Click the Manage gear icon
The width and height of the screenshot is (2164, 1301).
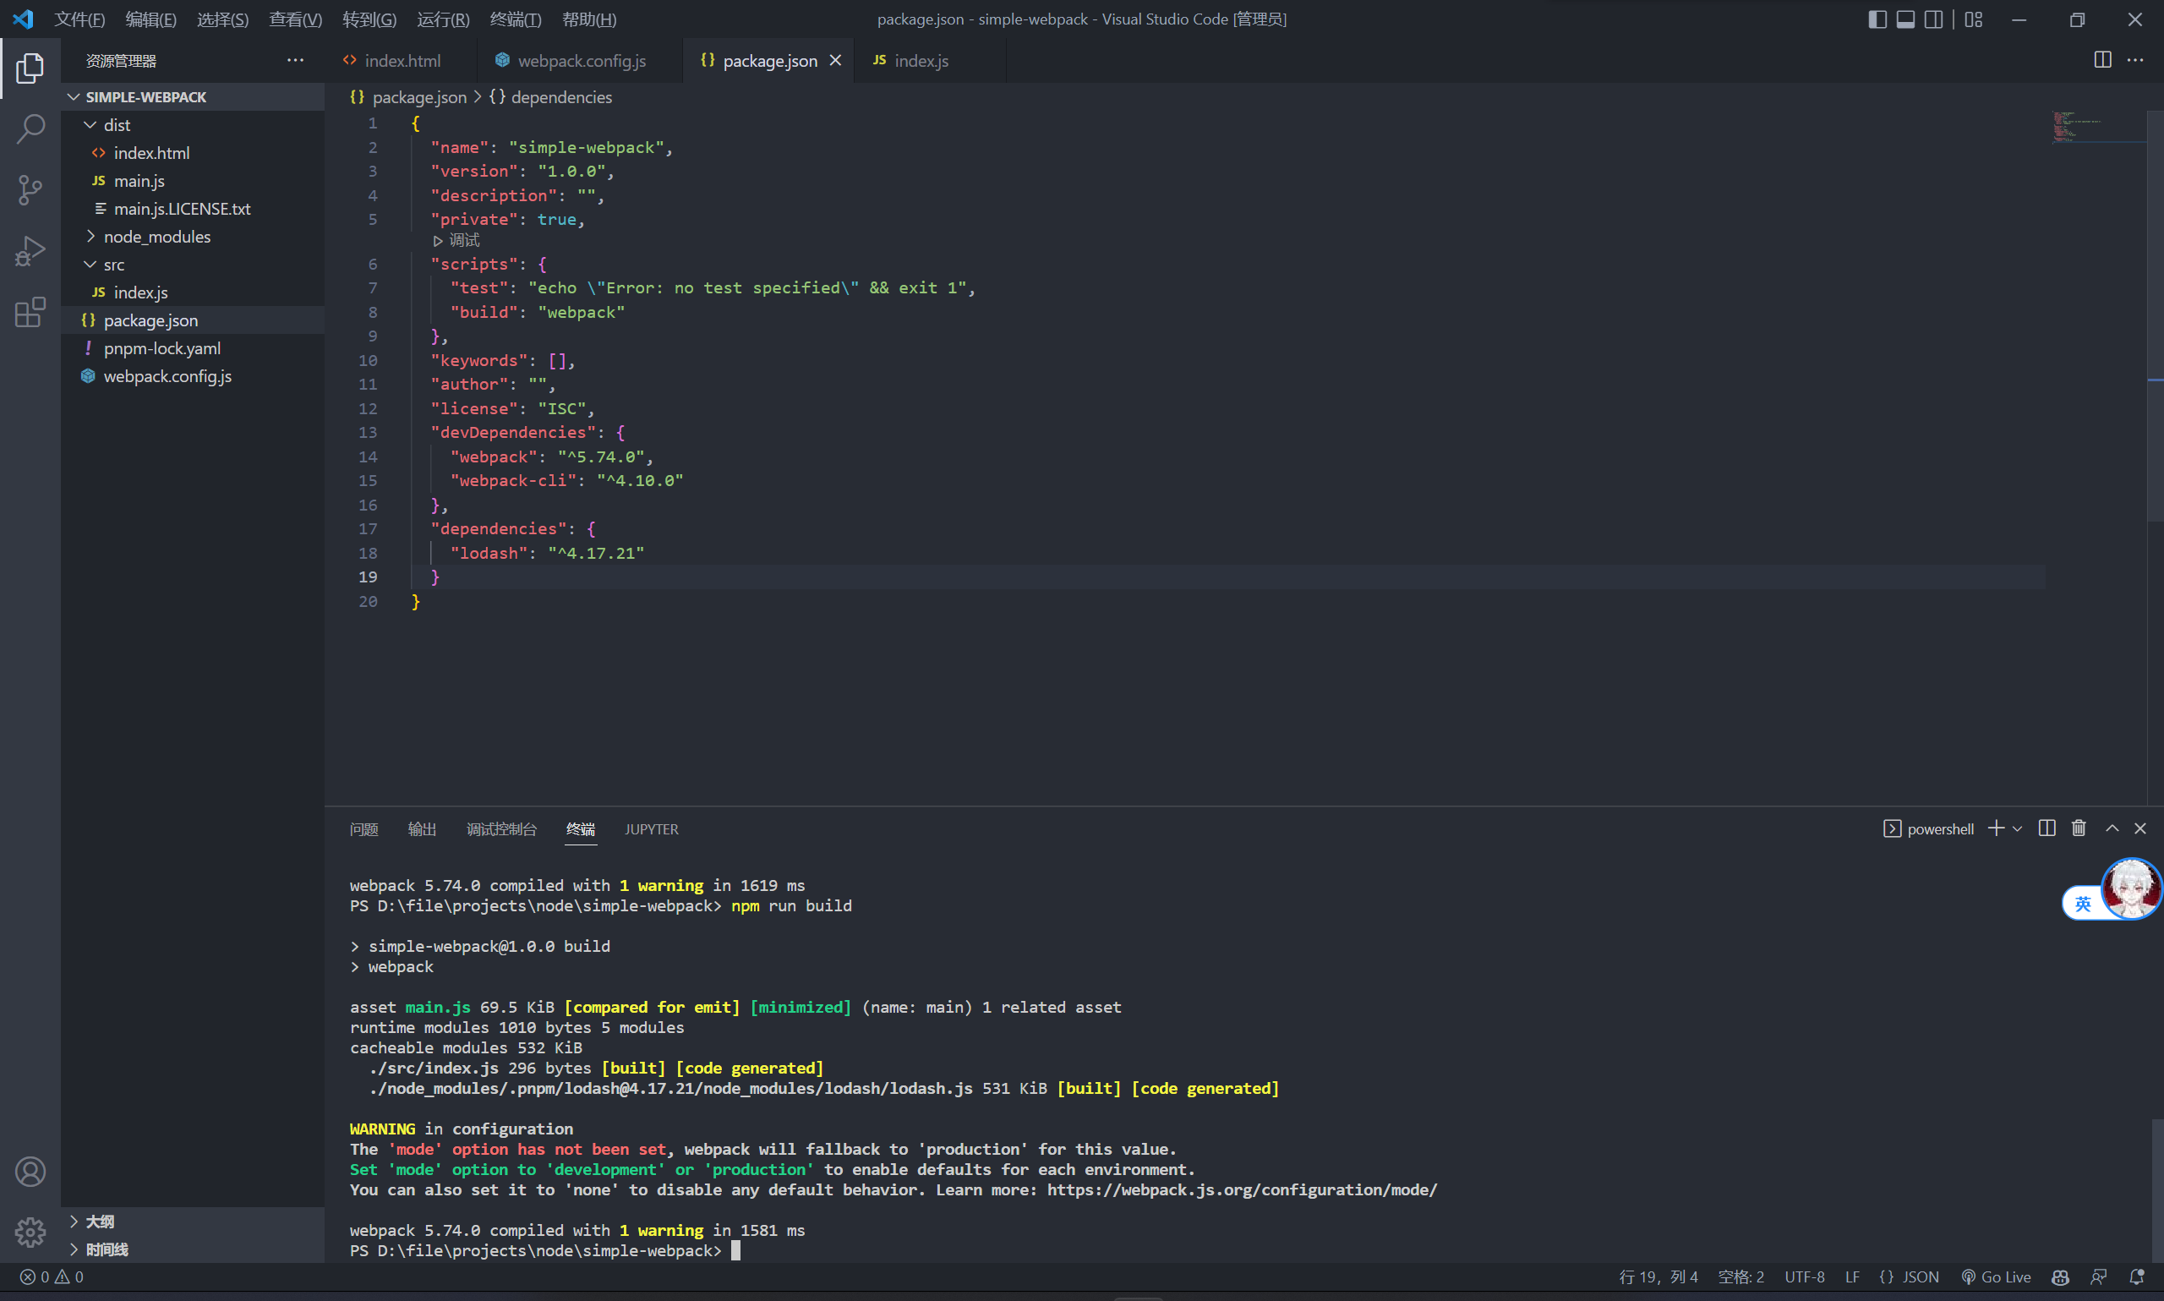[30, 1232]
